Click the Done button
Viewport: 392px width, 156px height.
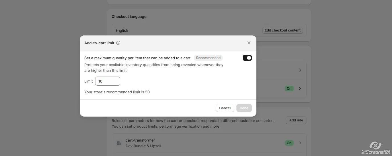[x=244, y=108]
